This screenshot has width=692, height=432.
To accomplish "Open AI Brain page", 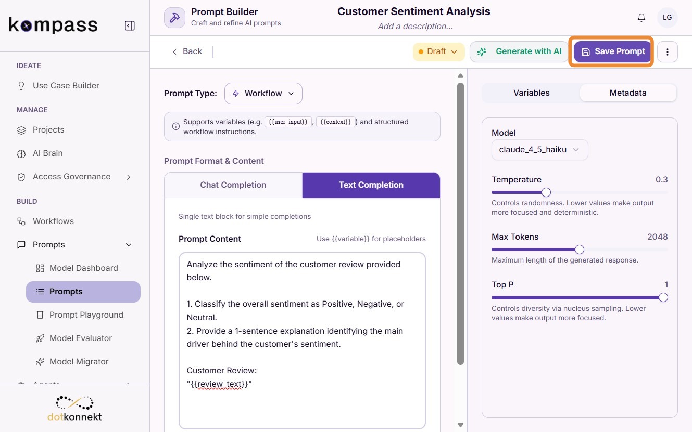I will coord(47,153).
